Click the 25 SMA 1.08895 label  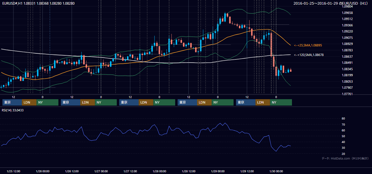pyautogui.click(x=308, y=46)
